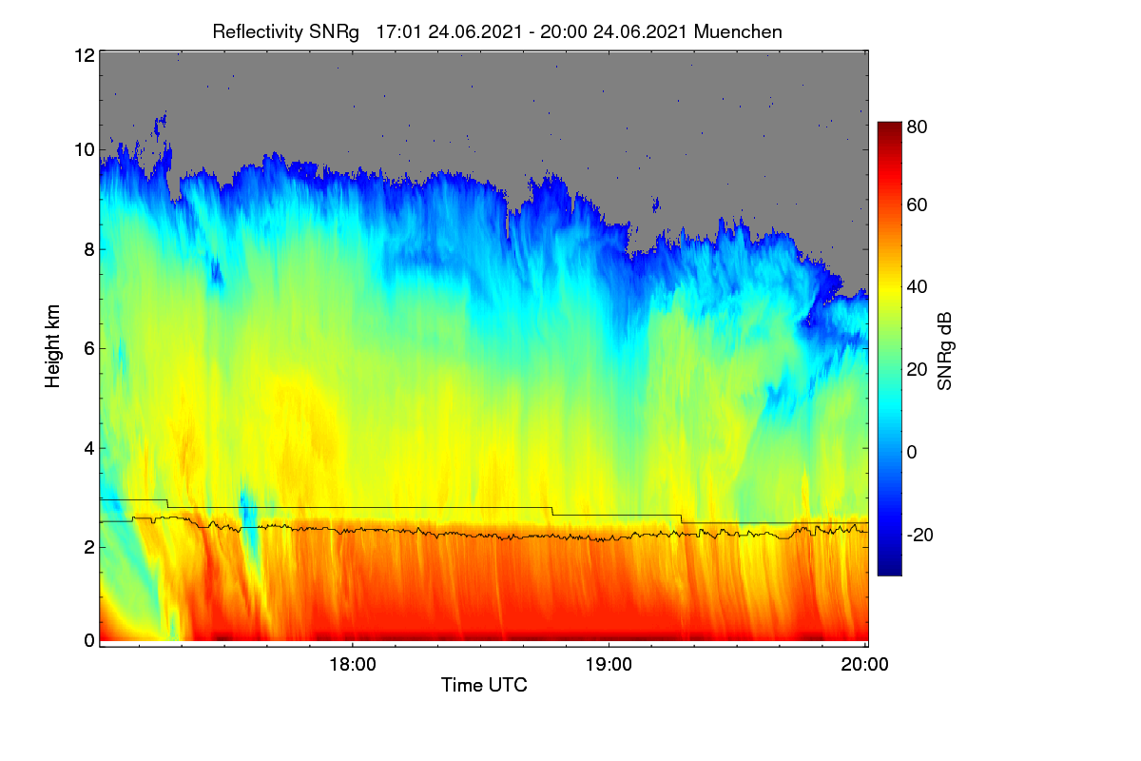Click the height axis tick label 2
The image size is (1141, 761).
tap(88, 546)
